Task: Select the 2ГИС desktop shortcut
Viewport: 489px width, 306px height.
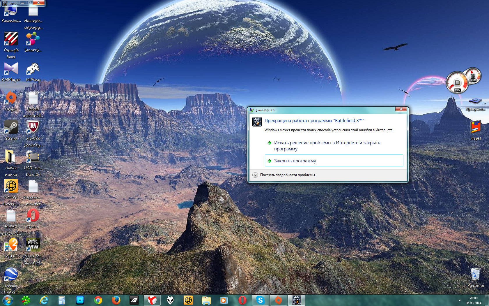Action: click(11, 248)
